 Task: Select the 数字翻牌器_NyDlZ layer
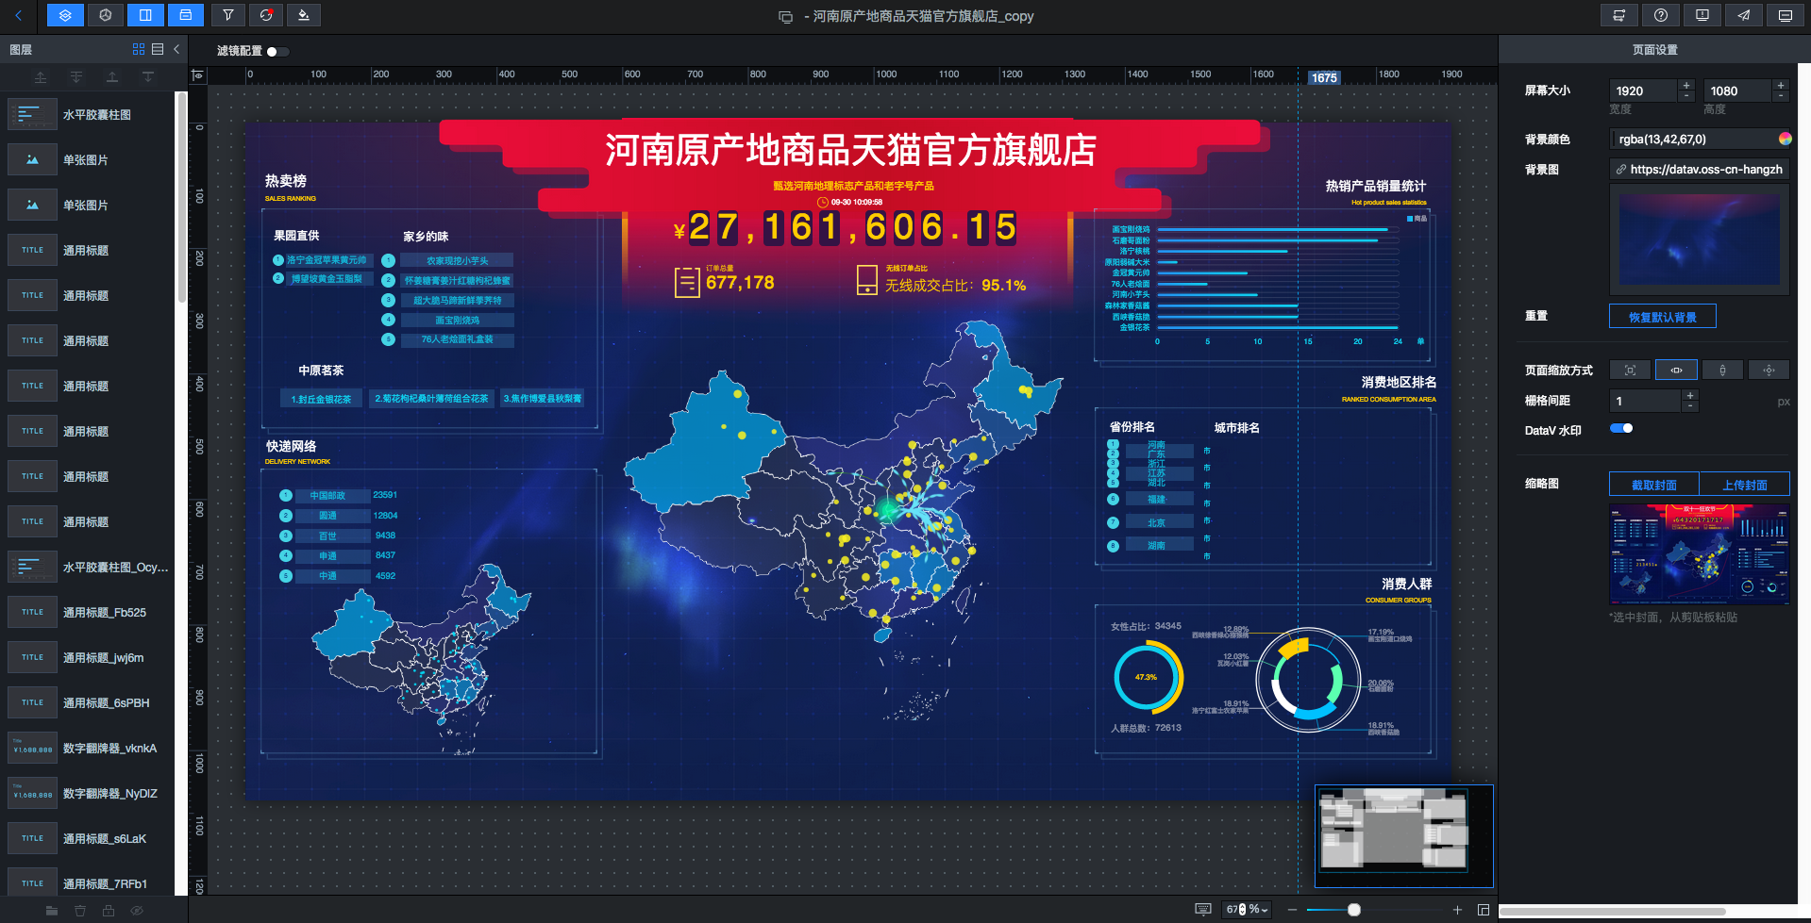[88, 794]
